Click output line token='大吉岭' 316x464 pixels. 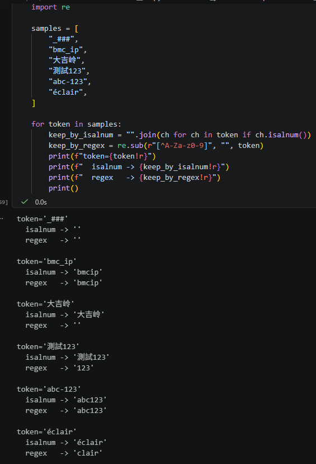tap(45, 304)
